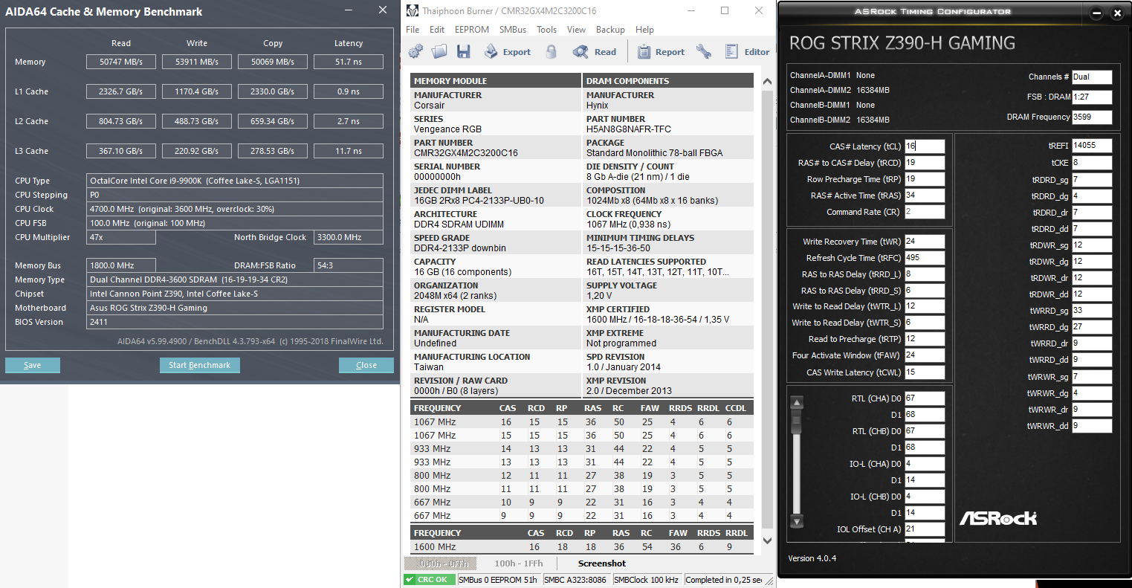The height and width of the screenshot is (588, 1132).
Task: Click the DRAM Frequency field showing 3599
Action: (x=1092, y=117)
